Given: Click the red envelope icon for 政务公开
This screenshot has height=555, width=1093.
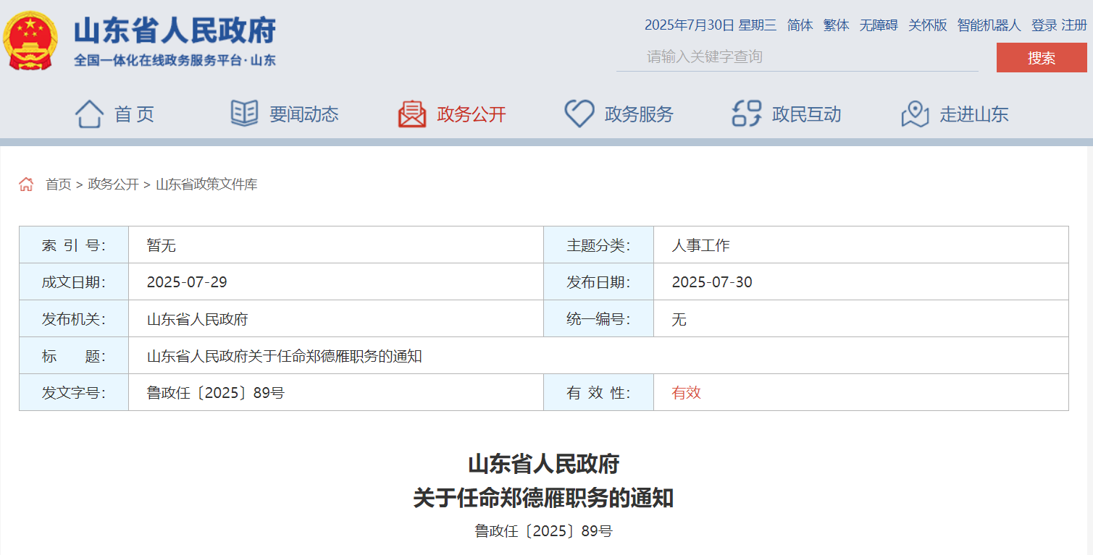Looking at the screenshot, I should coord(412,114).
